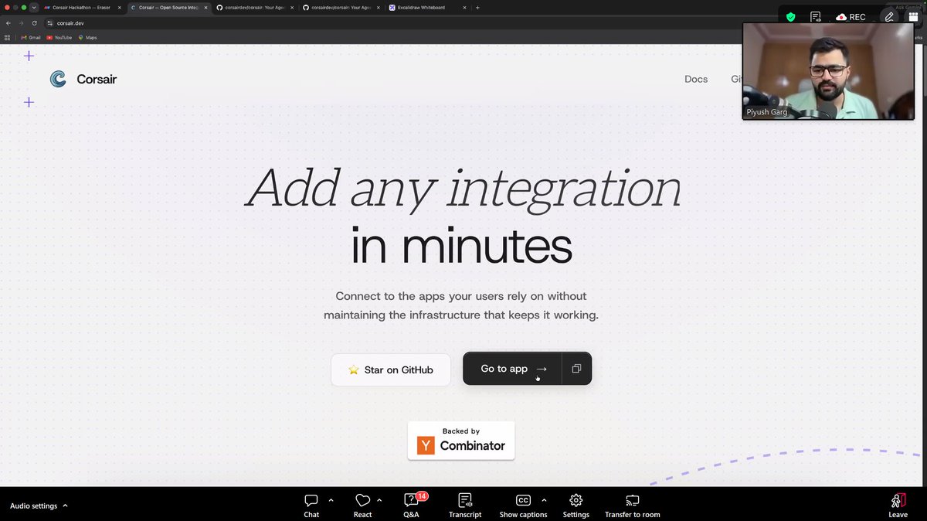Reload the corsair.dev page
This screenshot has height=521, width=927.
point(34,23)
